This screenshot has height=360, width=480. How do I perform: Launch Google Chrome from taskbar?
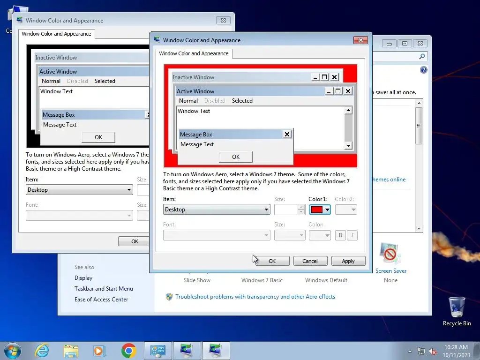[128, 351]
